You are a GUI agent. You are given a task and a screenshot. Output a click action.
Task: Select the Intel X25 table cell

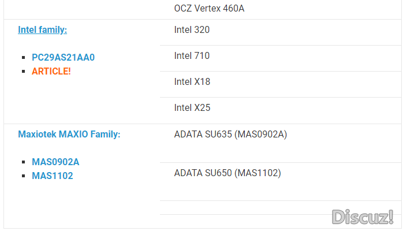(281, 110)
